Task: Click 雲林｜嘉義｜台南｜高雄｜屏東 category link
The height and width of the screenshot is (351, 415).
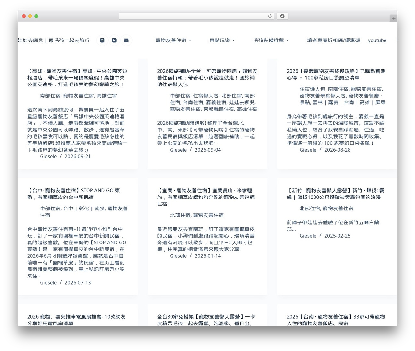Action: pos(349,102)
